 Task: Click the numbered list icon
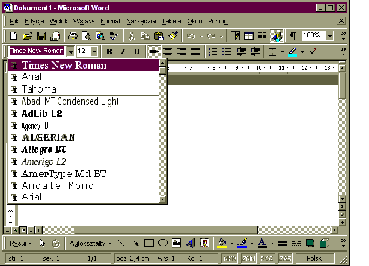pyautogui.click(x=212, y=52)
